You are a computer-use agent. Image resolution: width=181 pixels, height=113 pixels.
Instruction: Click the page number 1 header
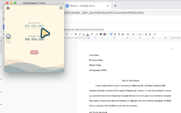tap(171, 48)
